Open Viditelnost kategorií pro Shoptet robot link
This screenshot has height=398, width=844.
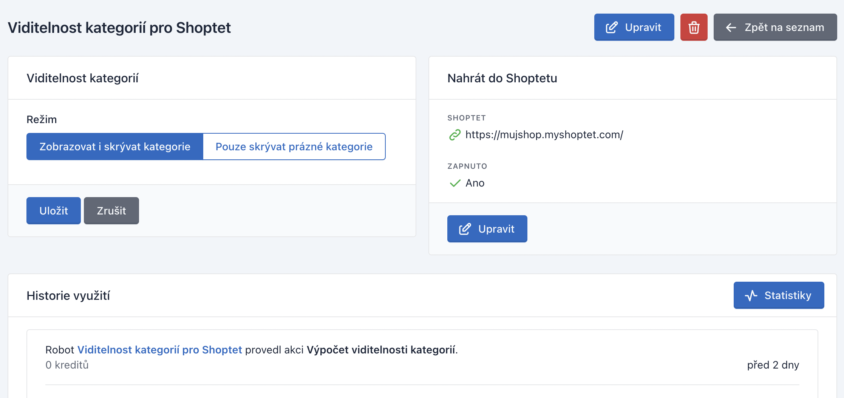[x=159, y=350]
